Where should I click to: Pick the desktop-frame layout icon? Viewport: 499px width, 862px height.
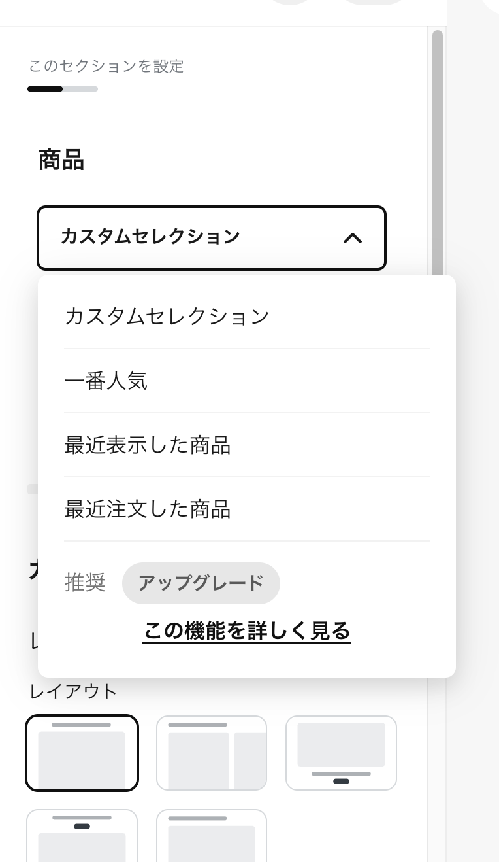click(x=341, y=753)
